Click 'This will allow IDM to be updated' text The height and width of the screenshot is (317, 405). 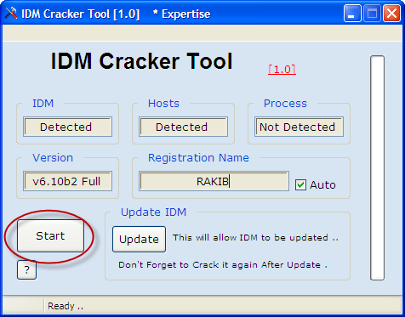click(x=255, y=237)
